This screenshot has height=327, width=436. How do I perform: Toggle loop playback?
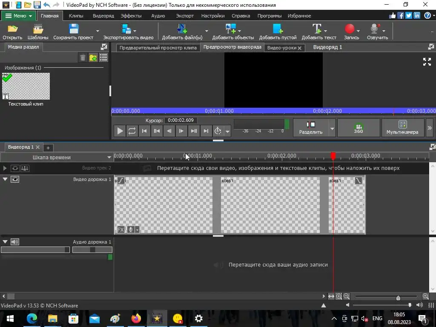(x=132, y=131)
